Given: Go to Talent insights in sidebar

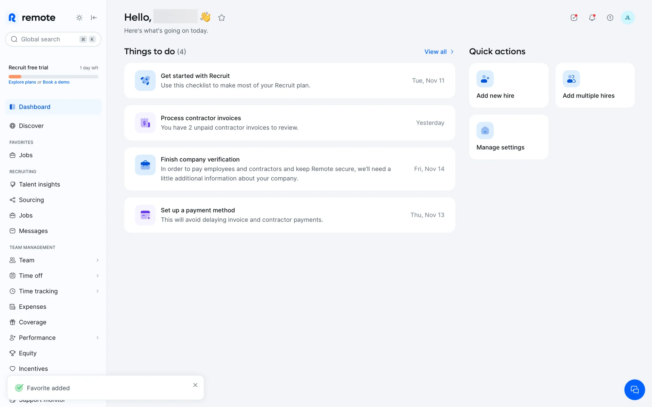Looking at the screenshot, I should (x=39, y=185).
